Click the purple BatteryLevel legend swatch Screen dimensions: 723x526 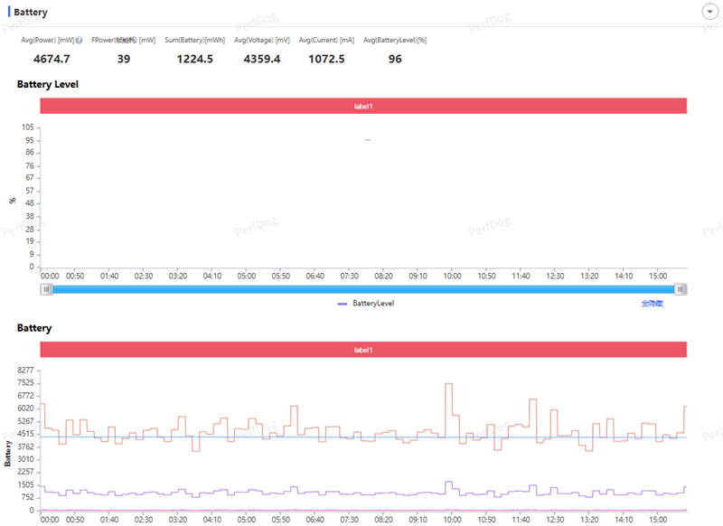[x=343, y=304]
